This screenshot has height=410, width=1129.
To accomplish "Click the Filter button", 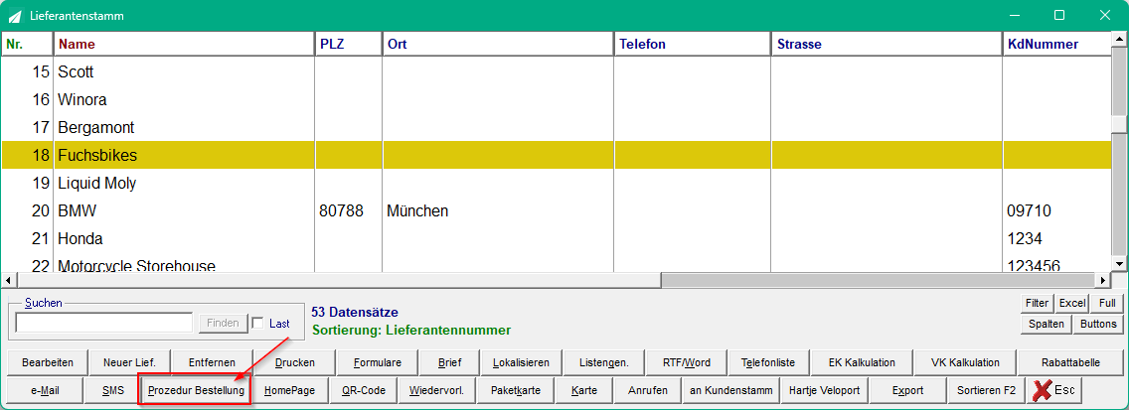I will 1038,304.
